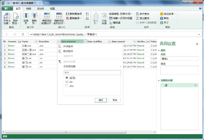Click Content column combine binaries icon
The height and width of the screenshot is (140, 204).
[19, 41]
